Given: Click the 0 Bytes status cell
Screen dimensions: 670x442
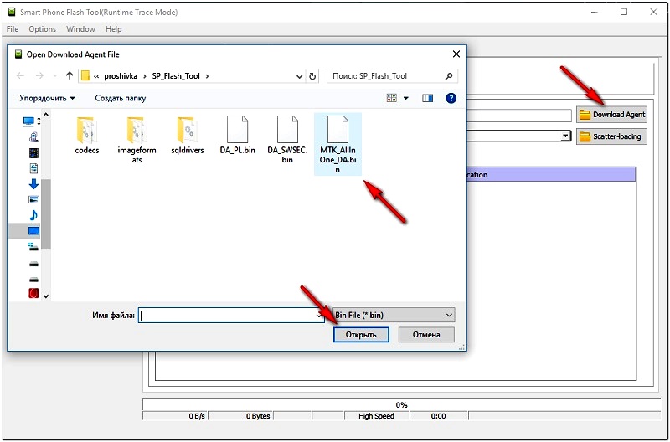Looking at the screenshot, I should pyautogui.click(x=240, y=416).
